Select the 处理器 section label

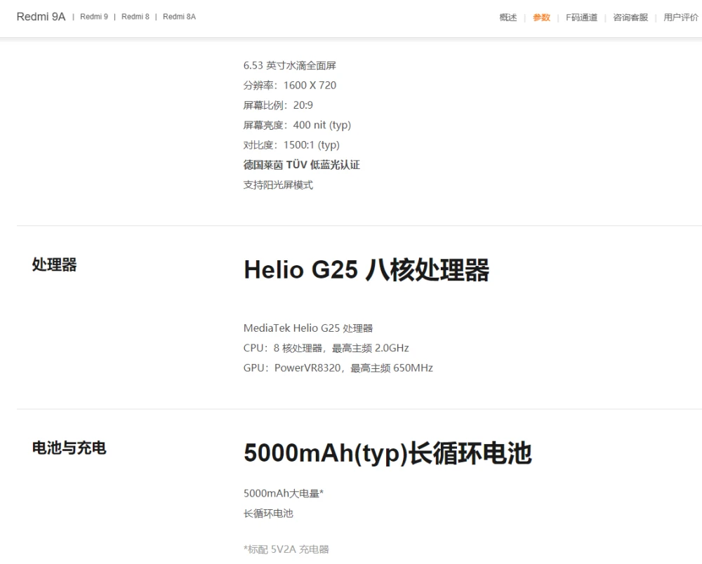(54, 264)
